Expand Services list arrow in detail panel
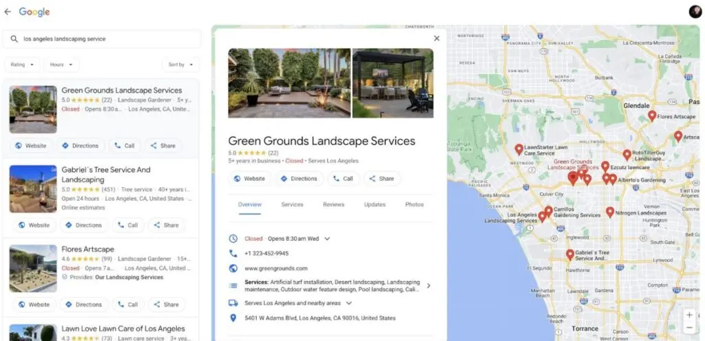Viewport: 705px width, 341px height. coord(428,286)
